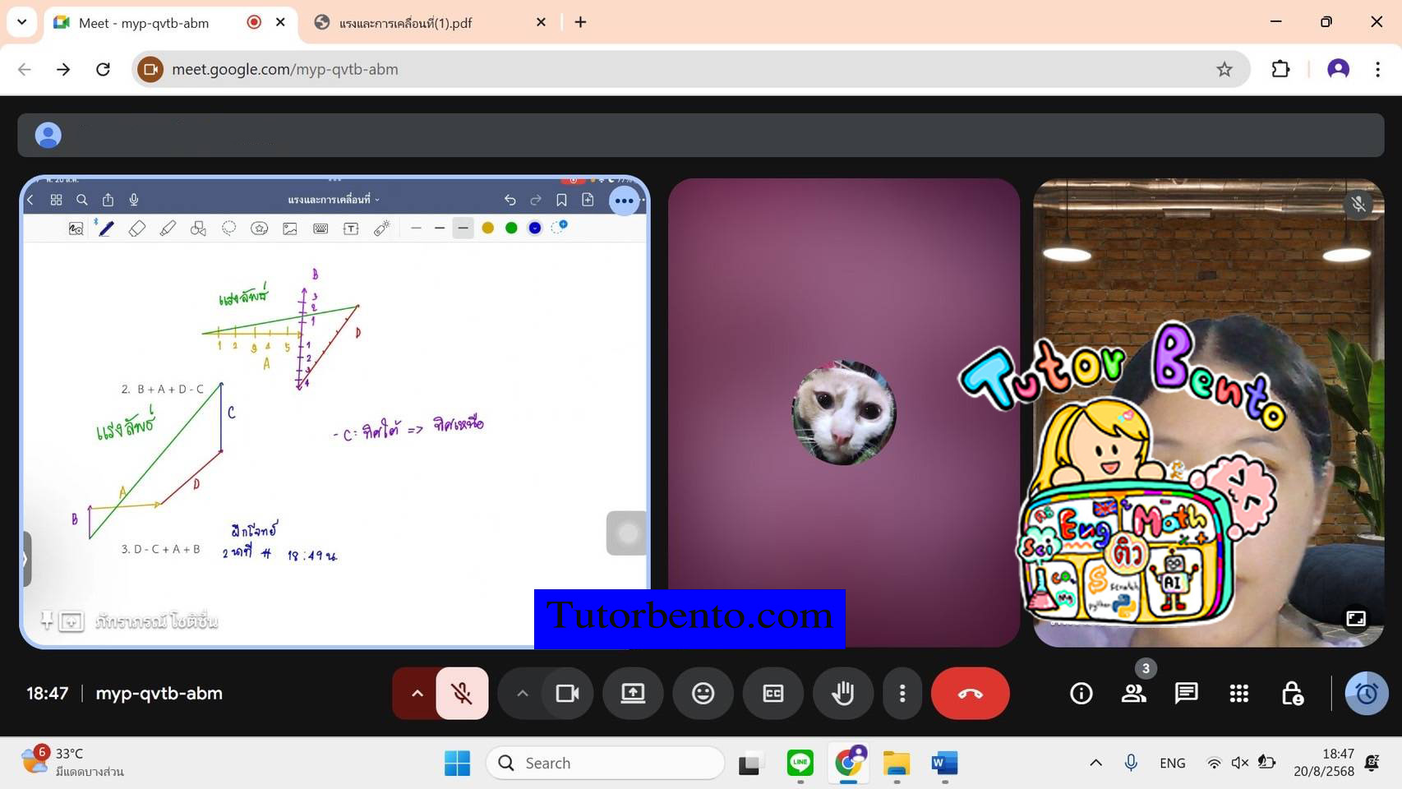Pick the green pen color
The image size is (1402, 789).
(511, 228)
